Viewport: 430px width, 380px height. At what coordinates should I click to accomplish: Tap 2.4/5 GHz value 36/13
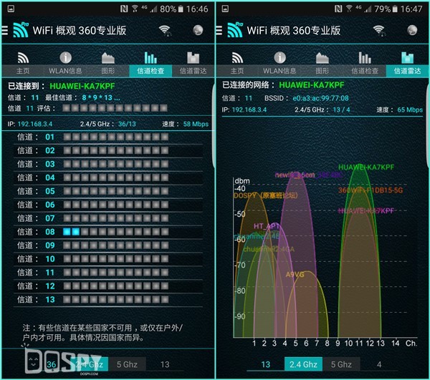pos(127,124)
